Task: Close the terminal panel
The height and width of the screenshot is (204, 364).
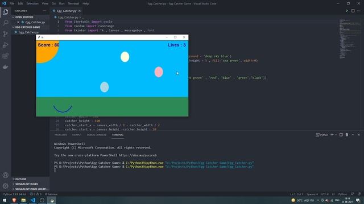Action: 359,135
